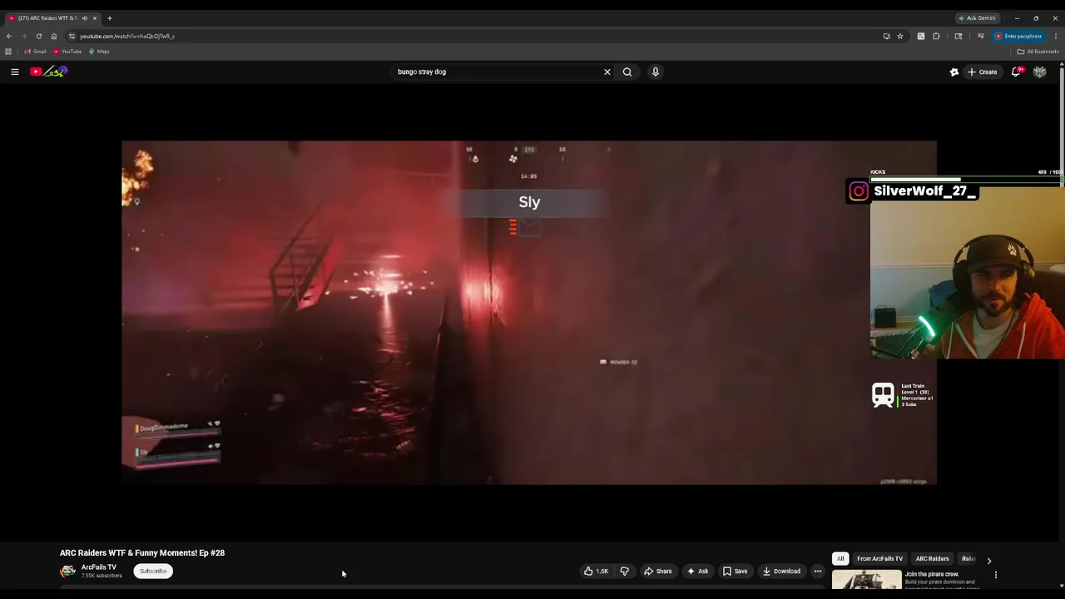The height and width of the screenshot is (599, 1065).
Task: Open account avatar menu
Action: 1039,72
